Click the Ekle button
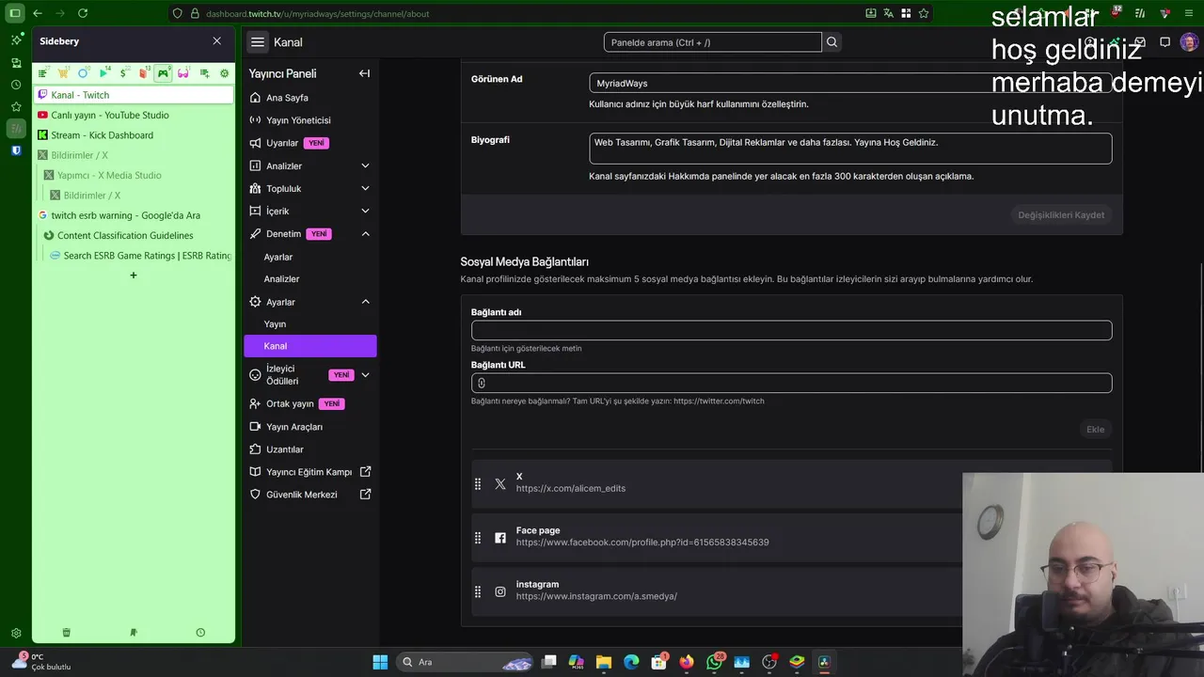The width and height of the screenshot is (1204, 677). [x=1096, y=430]
